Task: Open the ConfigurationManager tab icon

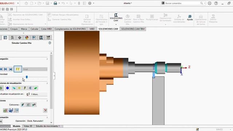Action: click(x=12, y=37)
